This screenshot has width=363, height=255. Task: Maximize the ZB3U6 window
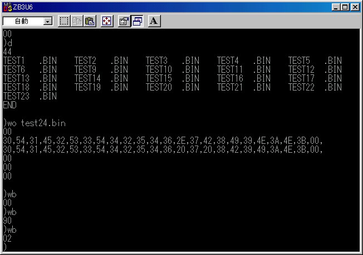click(345, 7)
